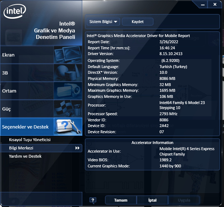The height and width of the screenshot is (207, 224).
Task: Minimize the Intel control panel window
Action: [203, 5]
